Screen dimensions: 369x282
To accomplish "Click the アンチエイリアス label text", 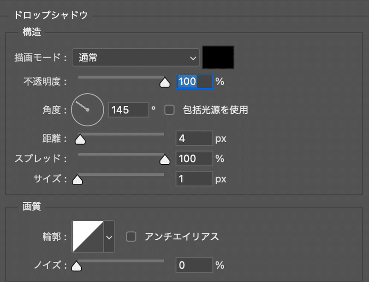I will click(182, 236).
